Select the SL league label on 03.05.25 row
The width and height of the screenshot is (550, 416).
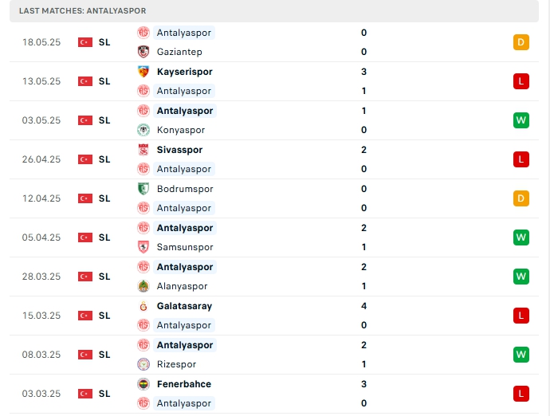point(104,120)
